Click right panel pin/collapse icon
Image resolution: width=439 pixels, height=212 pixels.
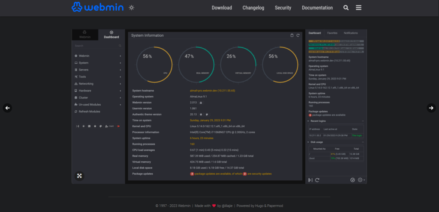(x=310, y=180)
